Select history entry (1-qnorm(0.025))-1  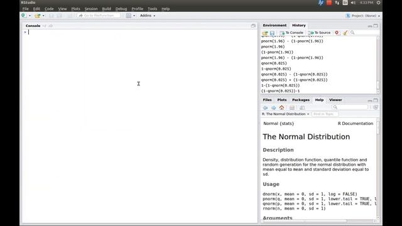(280, 91)
